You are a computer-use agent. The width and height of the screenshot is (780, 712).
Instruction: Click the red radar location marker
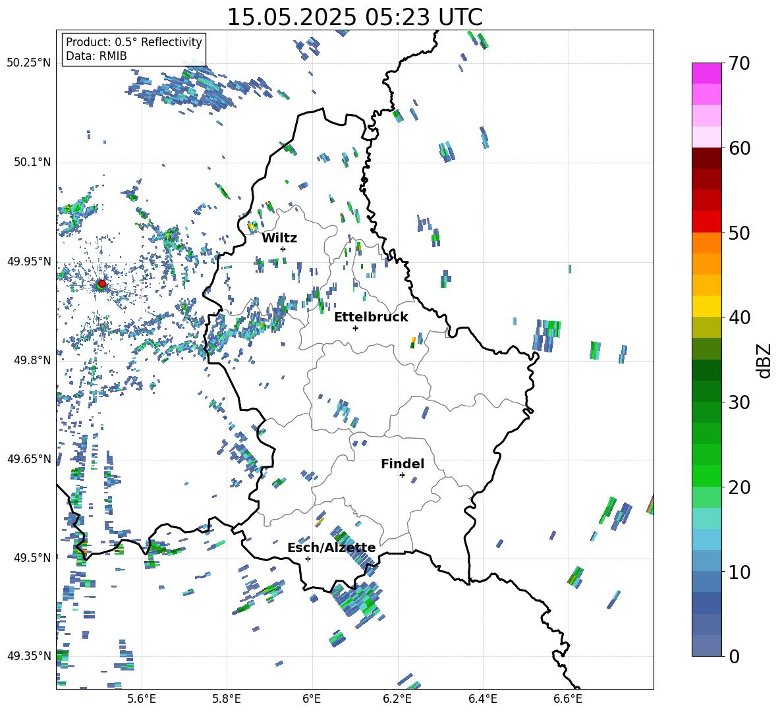coord(102,283)
